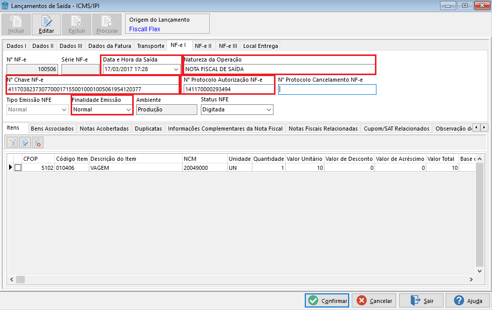The height and width of the screenshot is (310, 492).
Task: Click the VAGEM description cell
Action: click(x=136, y=168)
